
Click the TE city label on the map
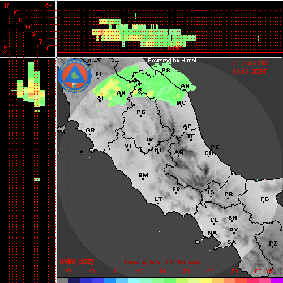click(x=191, y=136)
